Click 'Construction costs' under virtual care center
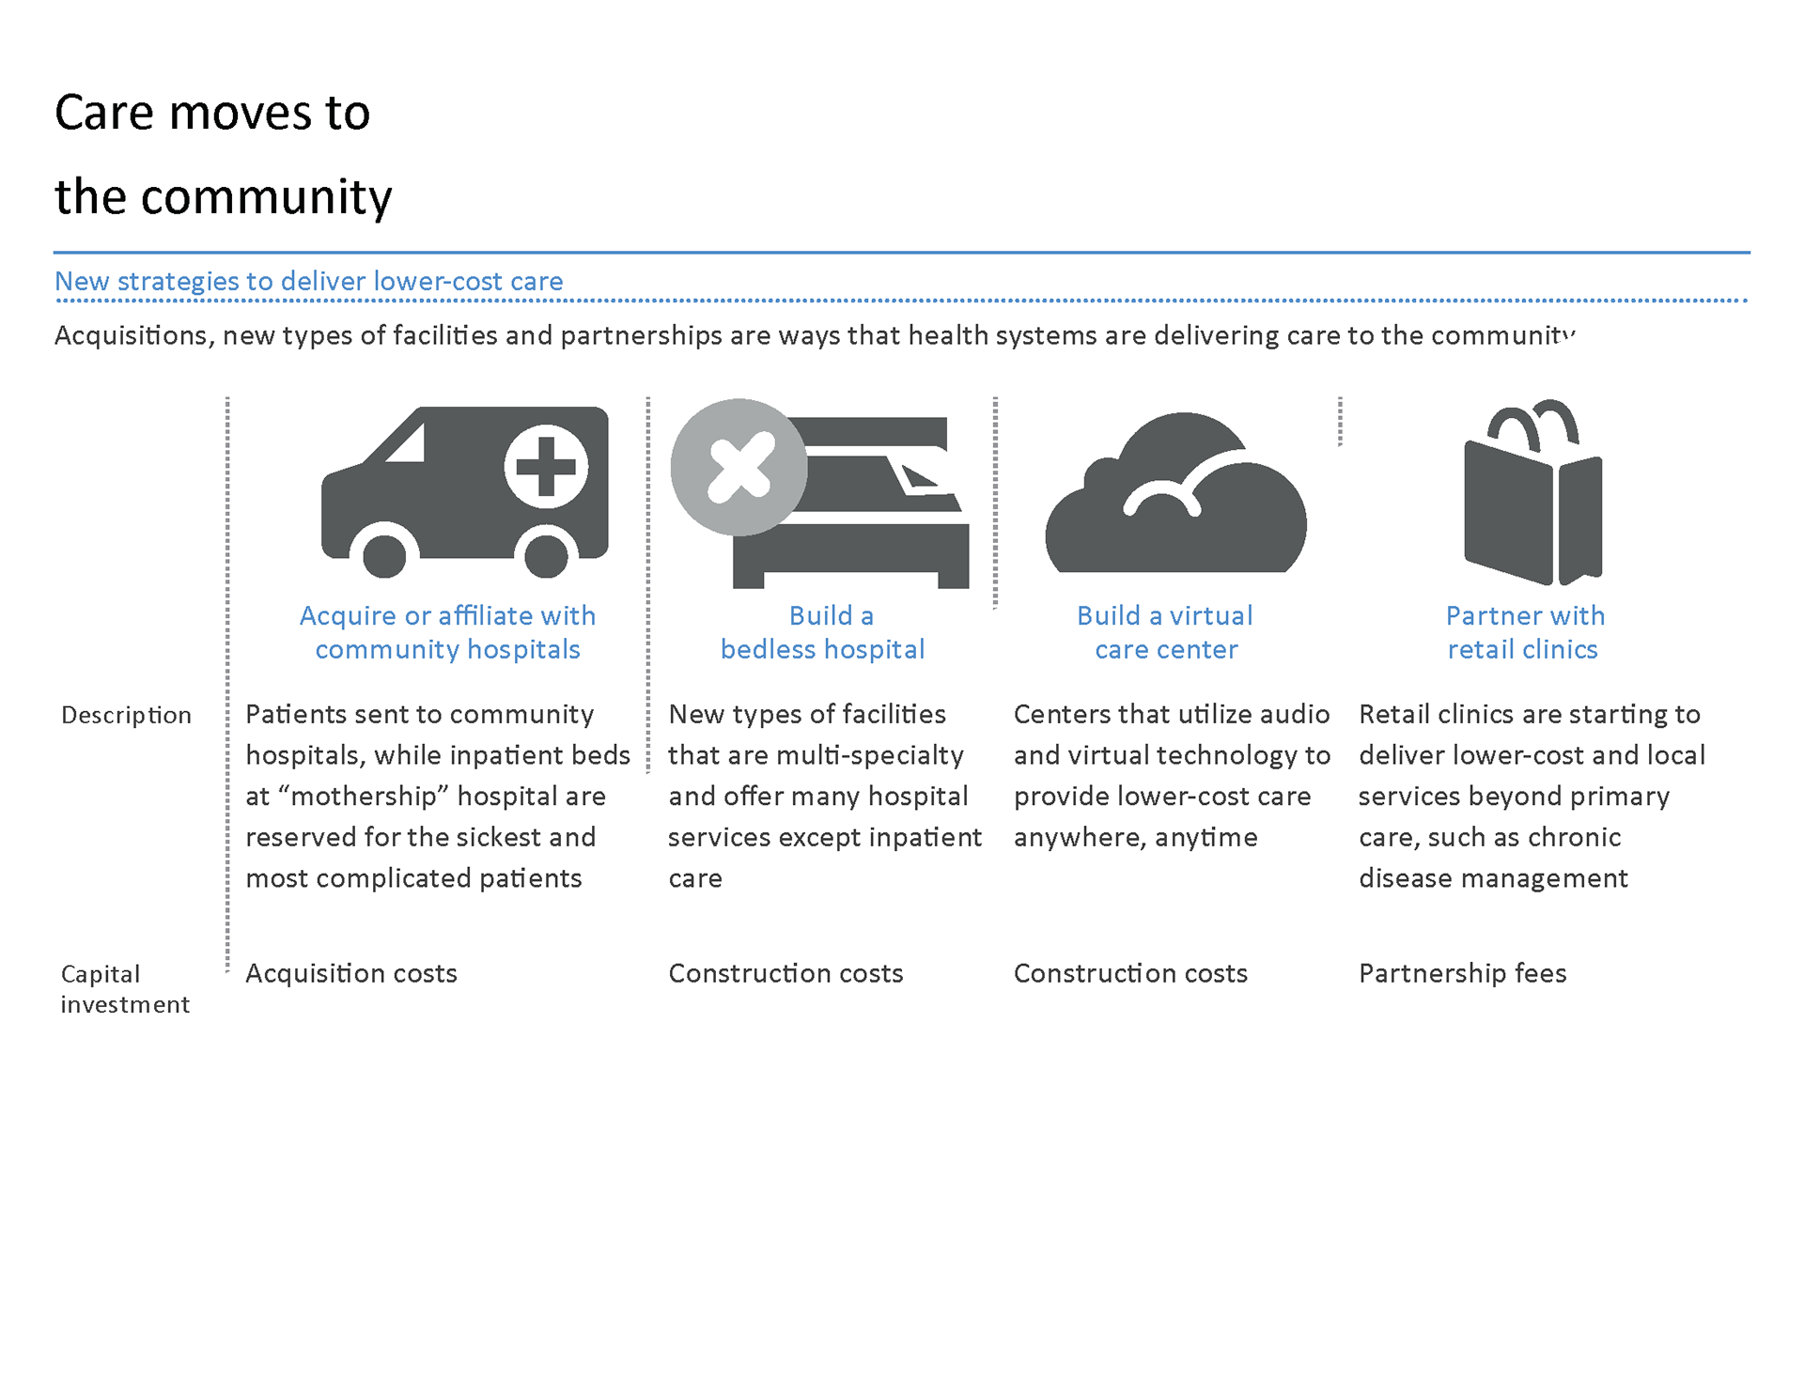 pos(1130,973)
